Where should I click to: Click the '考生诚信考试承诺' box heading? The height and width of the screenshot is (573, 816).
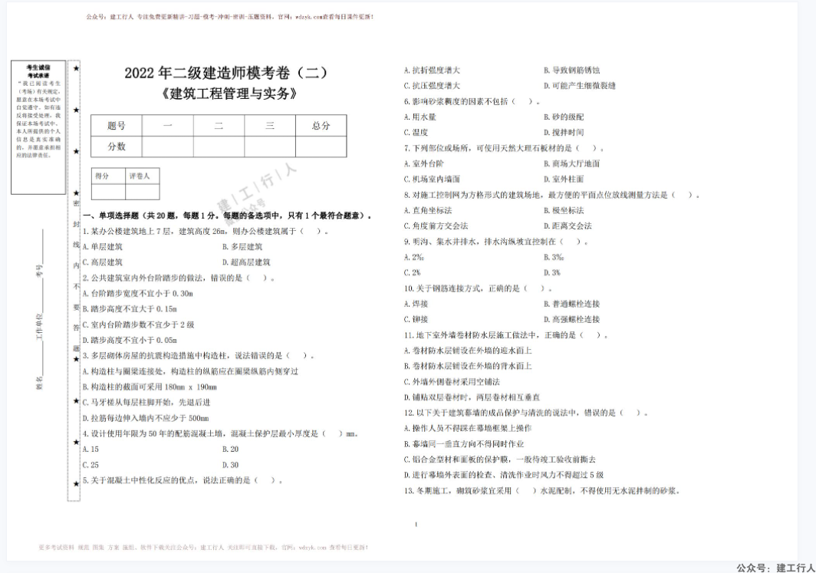38,71
